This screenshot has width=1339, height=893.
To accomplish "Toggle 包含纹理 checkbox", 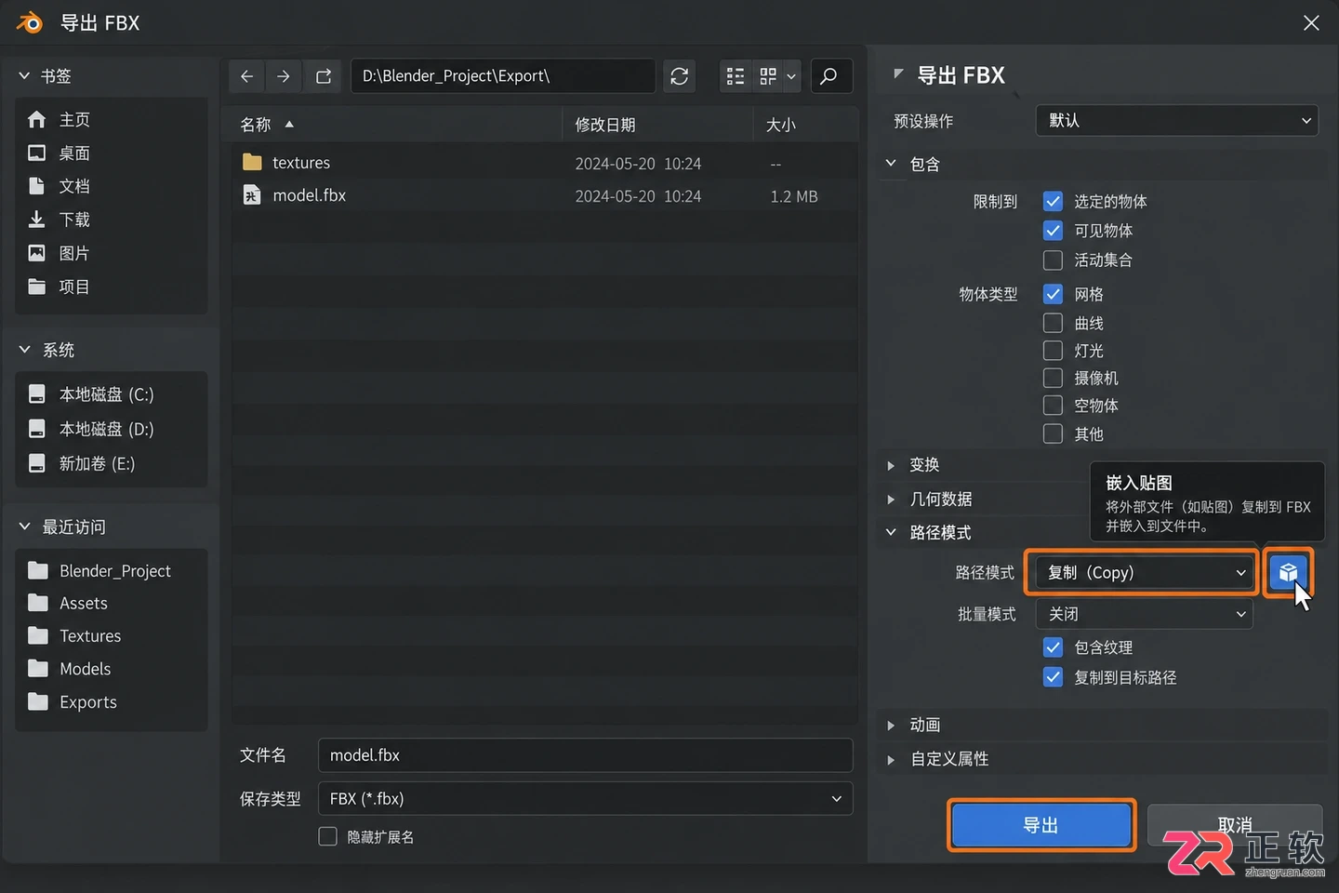I will pyautogui.click(x=1053, y=647).
